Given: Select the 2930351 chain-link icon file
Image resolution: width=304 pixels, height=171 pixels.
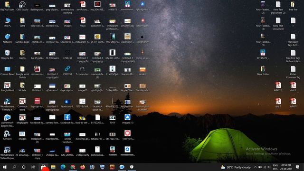Looking at the screenshot, I should [x=67, y=69].
